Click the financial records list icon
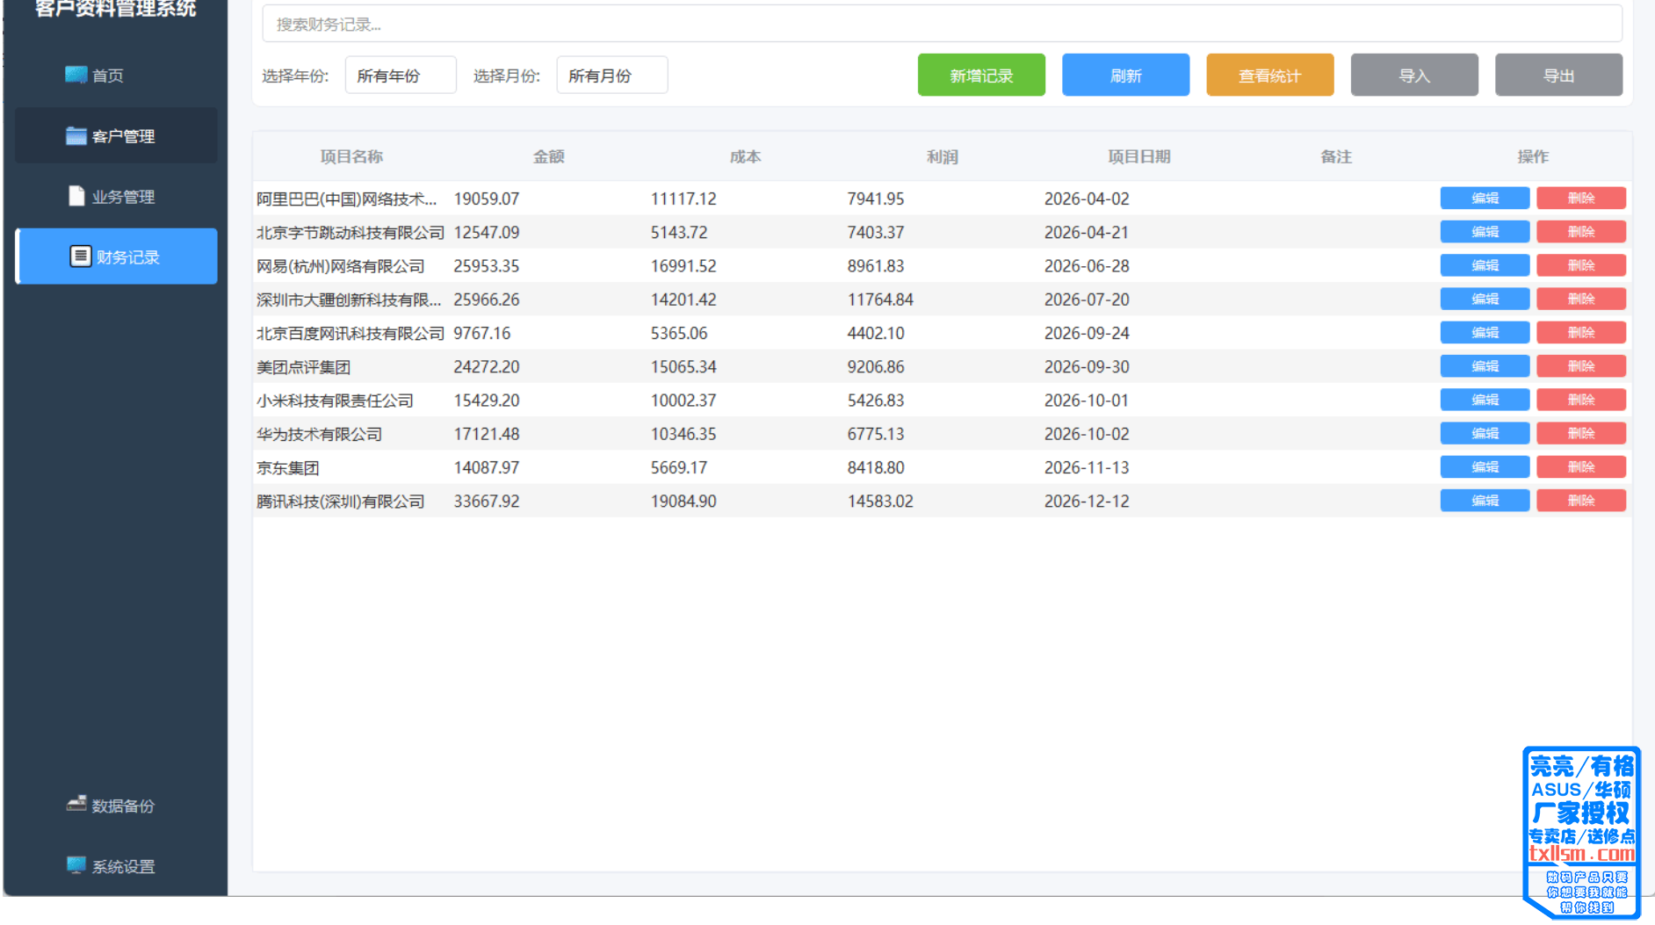This screenshot has height=925, width=1655. (x=80, y=257)
